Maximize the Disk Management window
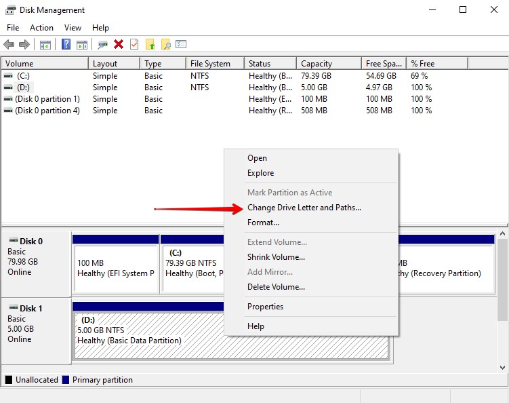Viewport: 509px width, 403px height. click(x=463, y=9)
